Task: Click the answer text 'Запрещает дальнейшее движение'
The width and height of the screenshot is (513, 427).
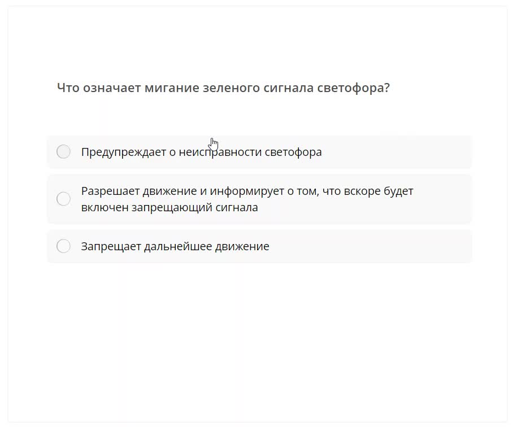Action: (x=175, y=246)
